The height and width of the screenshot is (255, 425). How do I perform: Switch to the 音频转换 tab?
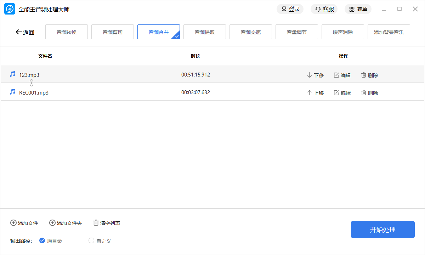(67, 32)
